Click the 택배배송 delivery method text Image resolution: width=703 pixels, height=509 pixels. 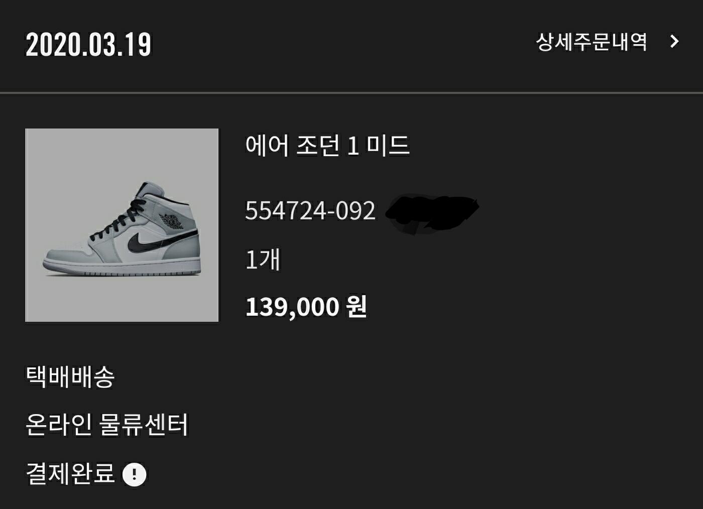tap(70, 376)
